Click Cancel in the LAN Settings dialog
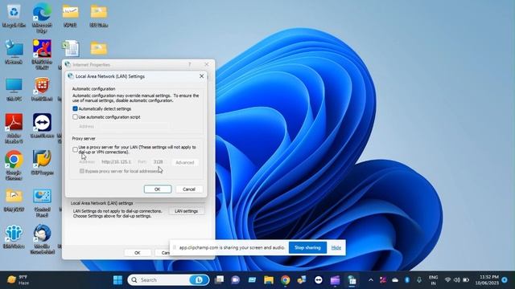 pos(189,189)
